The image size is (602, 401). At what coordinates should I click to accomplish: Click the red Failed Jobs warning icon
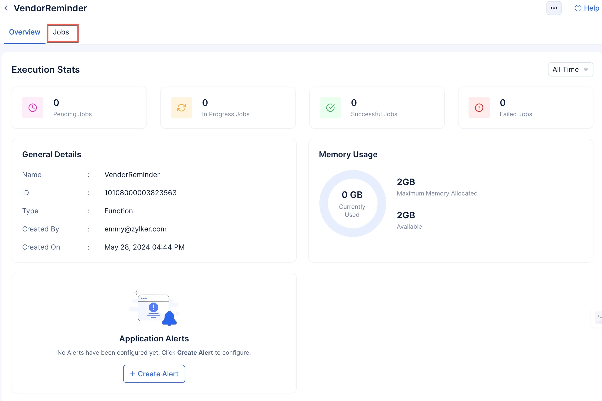pyautogui.click(x=479, y=108)
